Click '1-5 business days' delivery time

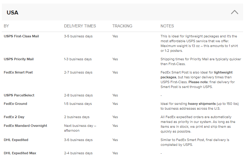pyautogui.click(x=78, y=104)
